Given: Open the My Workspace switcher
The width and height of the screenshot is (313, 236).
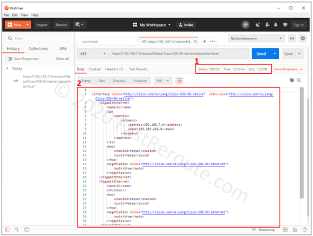Looking at the screenshot, I should (152, 25).
